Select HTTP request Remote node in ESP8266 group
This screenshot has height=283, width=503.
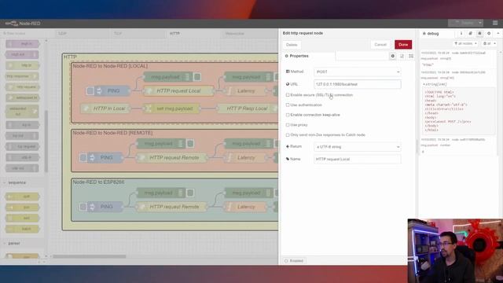pyautogui.click(x=171, y=207)
